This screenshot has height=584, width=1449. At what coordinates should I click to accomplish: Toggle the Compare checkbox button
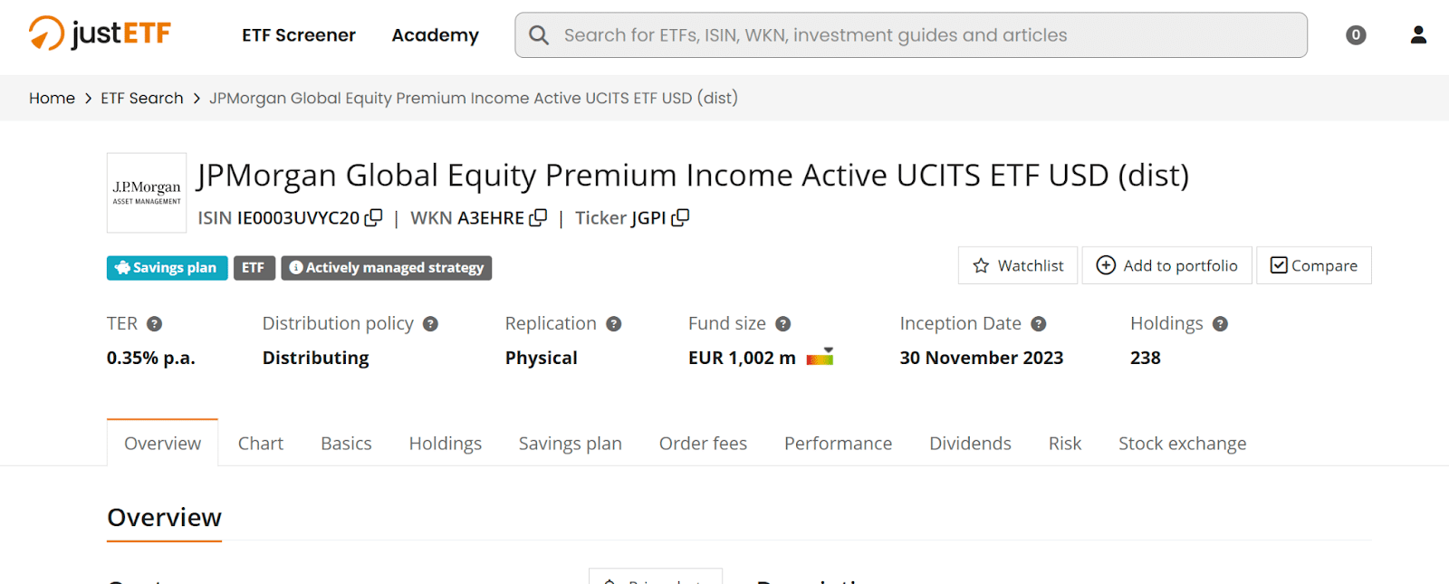1314,265
